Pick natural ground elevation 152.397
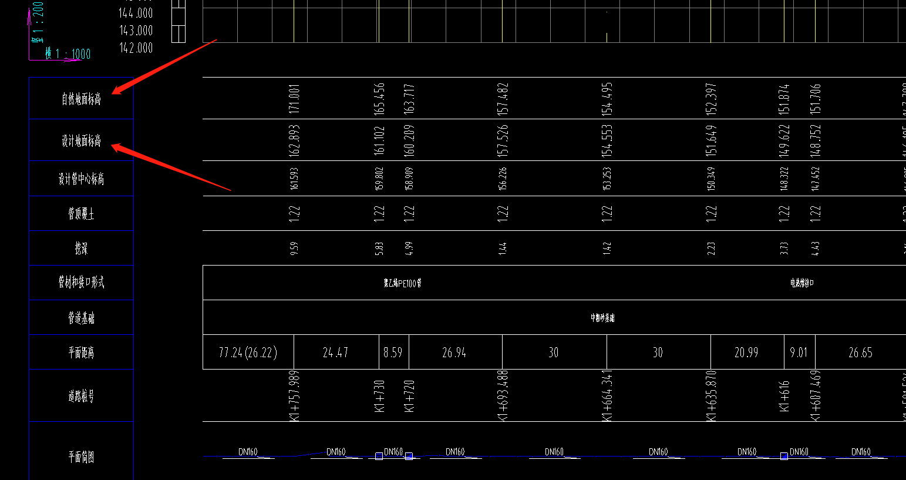 coord(711,99)
